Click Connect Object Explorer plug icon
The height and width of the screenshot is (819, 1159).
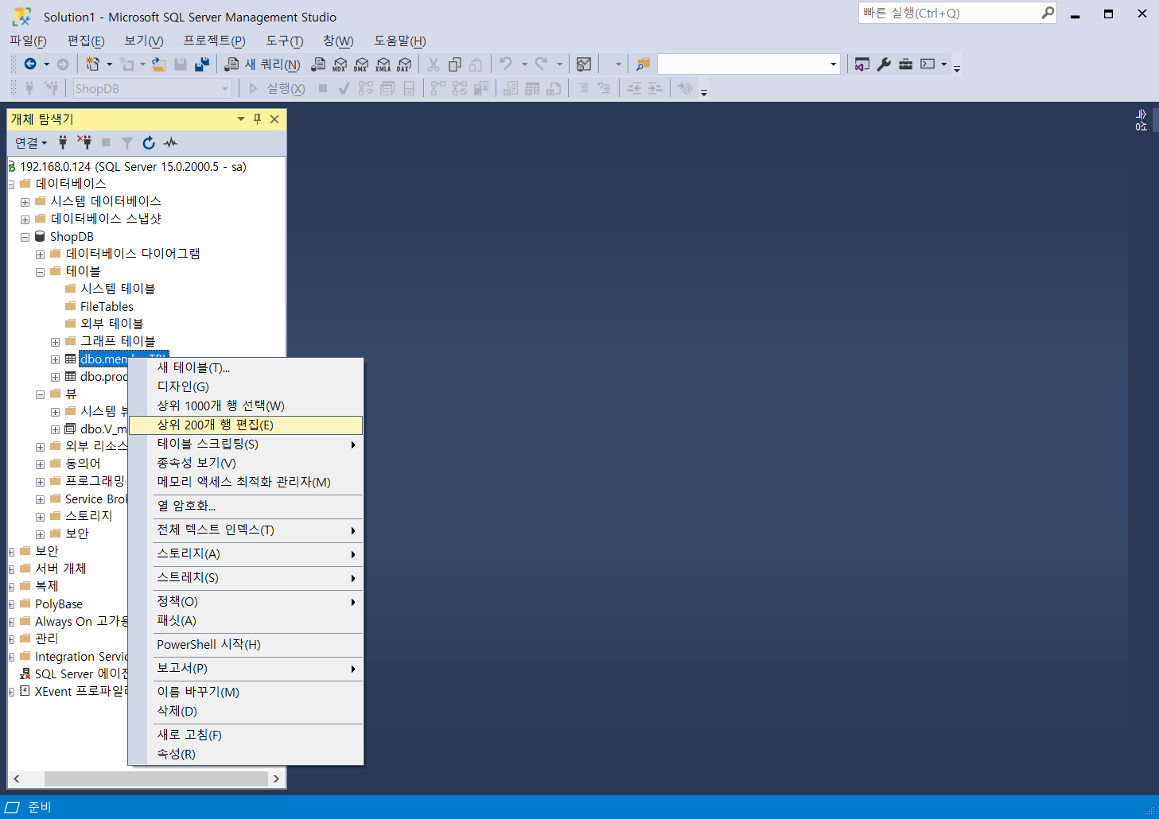(63, 143)
